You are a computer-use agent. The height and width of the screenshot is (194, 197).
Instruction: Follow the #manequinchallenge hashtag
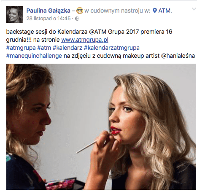click(x=34, y=56)
